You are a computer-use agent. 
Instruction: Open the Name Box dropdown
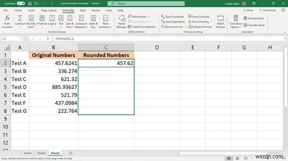tap(20, 39)
